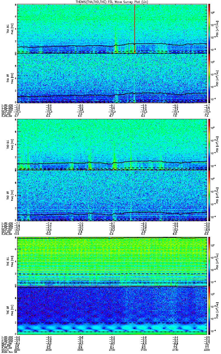Click the '2200' time tick label
Image resolution: width=221 pixels, height=354 pixels.
click(x=207, y=350)
